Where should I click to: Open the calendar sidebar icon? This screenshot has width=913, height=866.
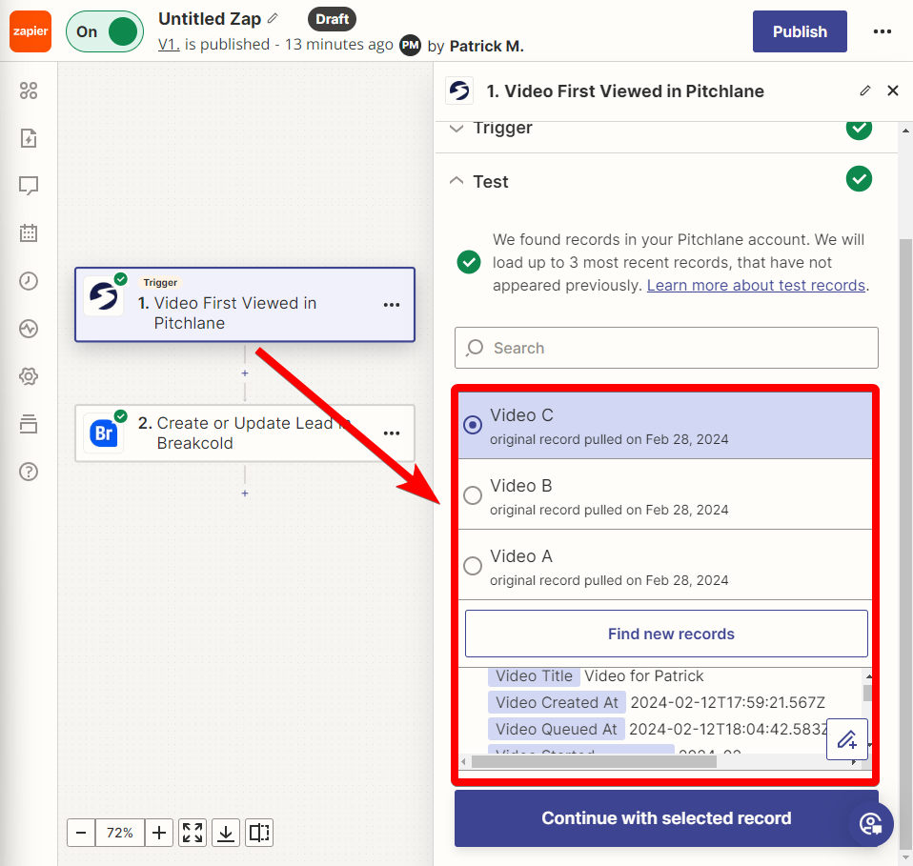29,233
